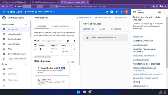Click the Windows Start button
The height and width of the screenshot is (95, 168).
78,92
